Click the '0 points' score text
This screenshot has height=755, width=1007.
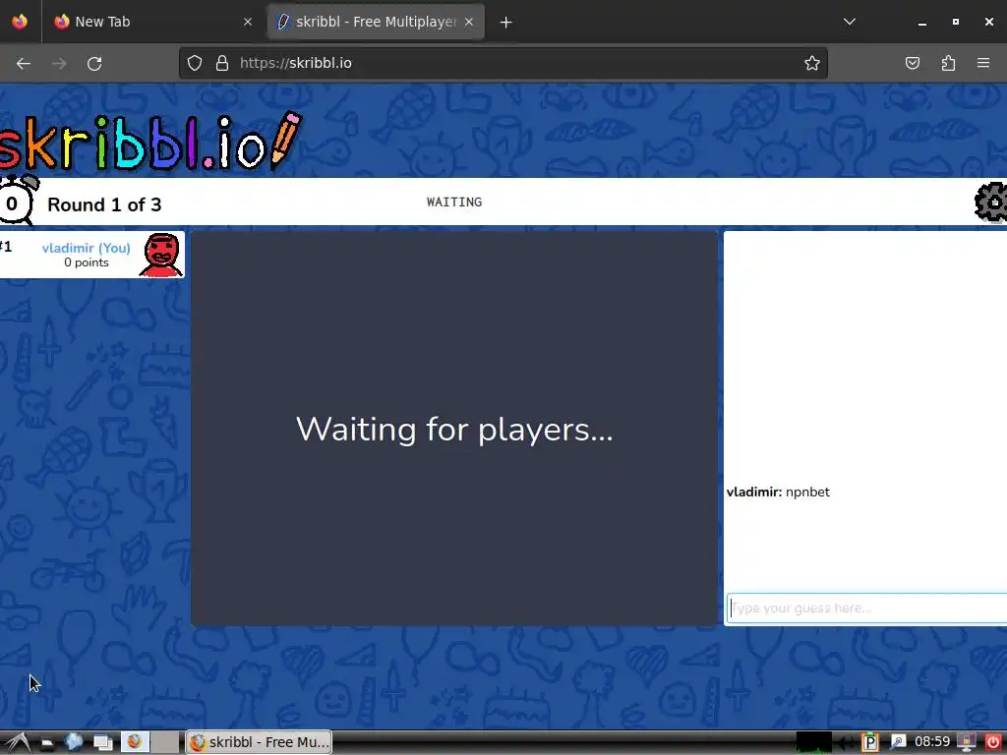(x=87, y=262)
